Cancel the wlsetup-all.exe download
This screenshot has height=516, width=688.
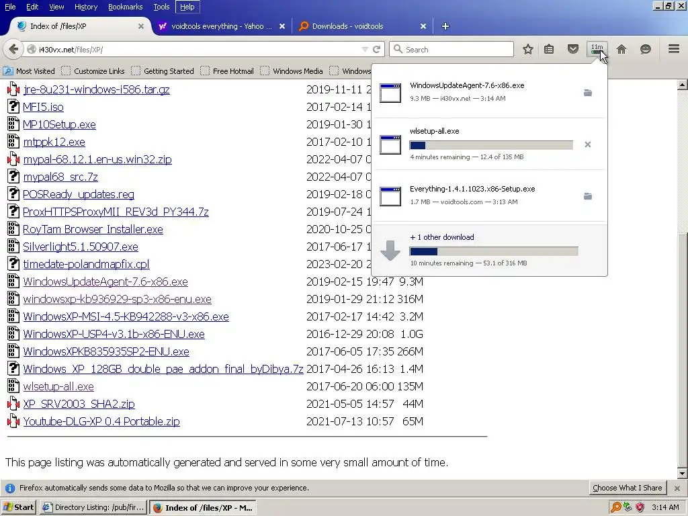click(x=588, y=144)
